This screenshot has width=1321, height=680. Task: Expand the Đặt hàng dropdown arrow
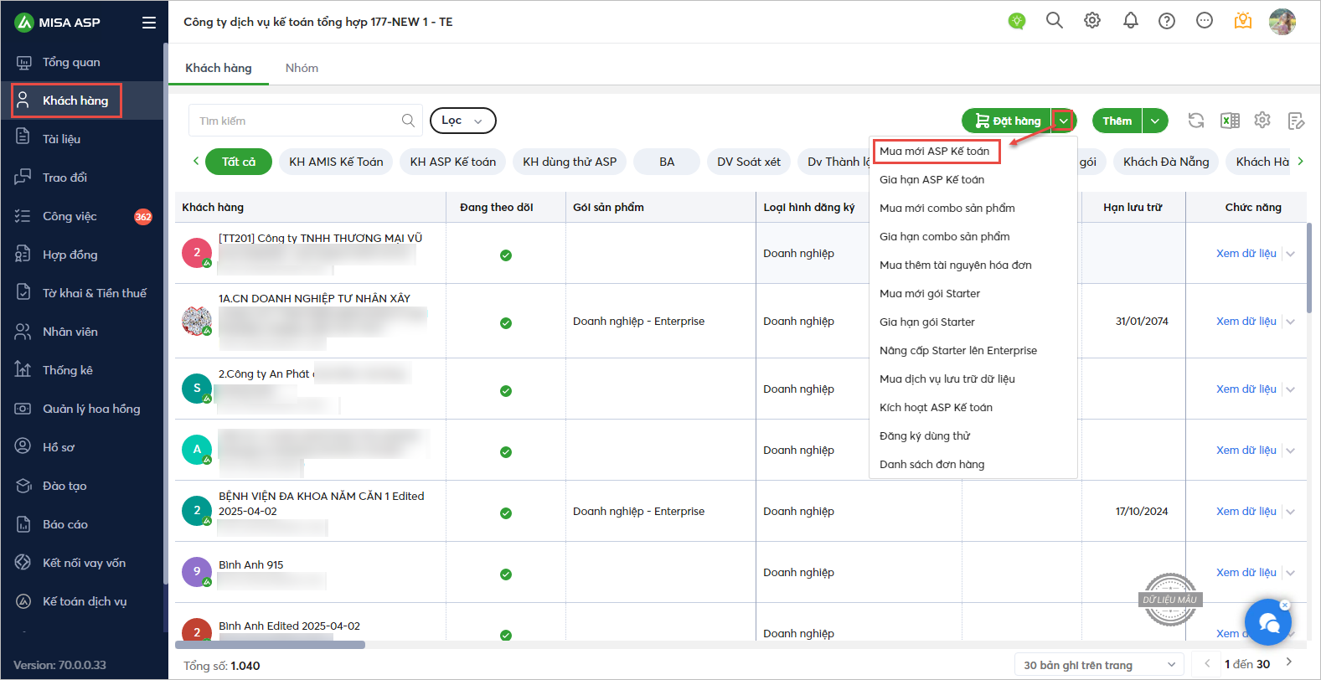(x=1063, y=121)
